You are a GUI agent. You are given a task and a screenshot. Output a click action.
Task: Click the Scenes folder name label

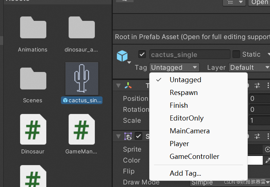tap(33, 100)
